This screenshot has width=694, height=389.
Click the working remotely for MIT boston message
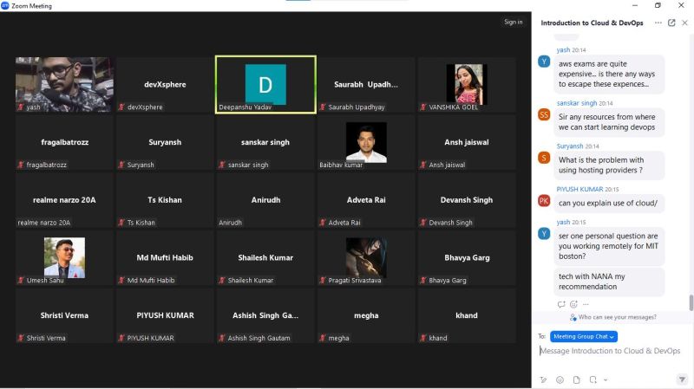coord(609,246)
